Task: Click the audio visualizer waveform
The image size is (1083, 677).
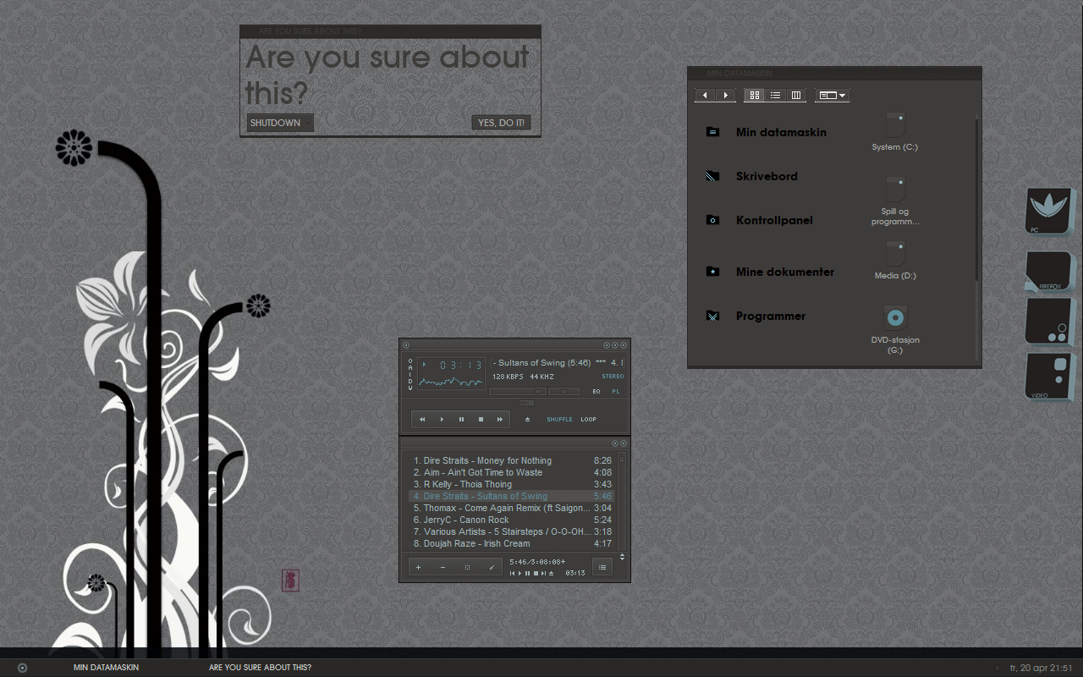Action: 451,382
